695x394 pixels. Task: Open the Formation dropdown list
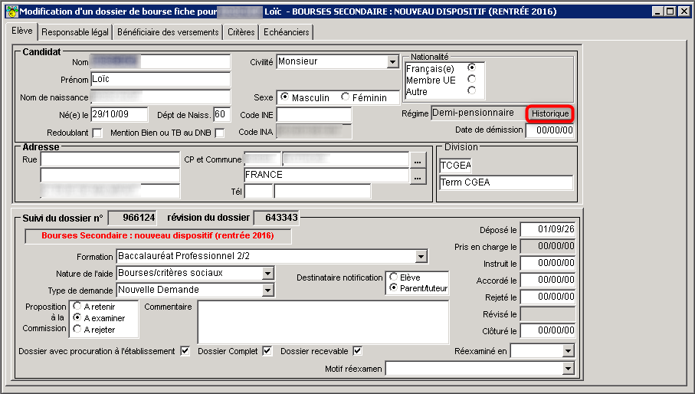coord(421,256)
